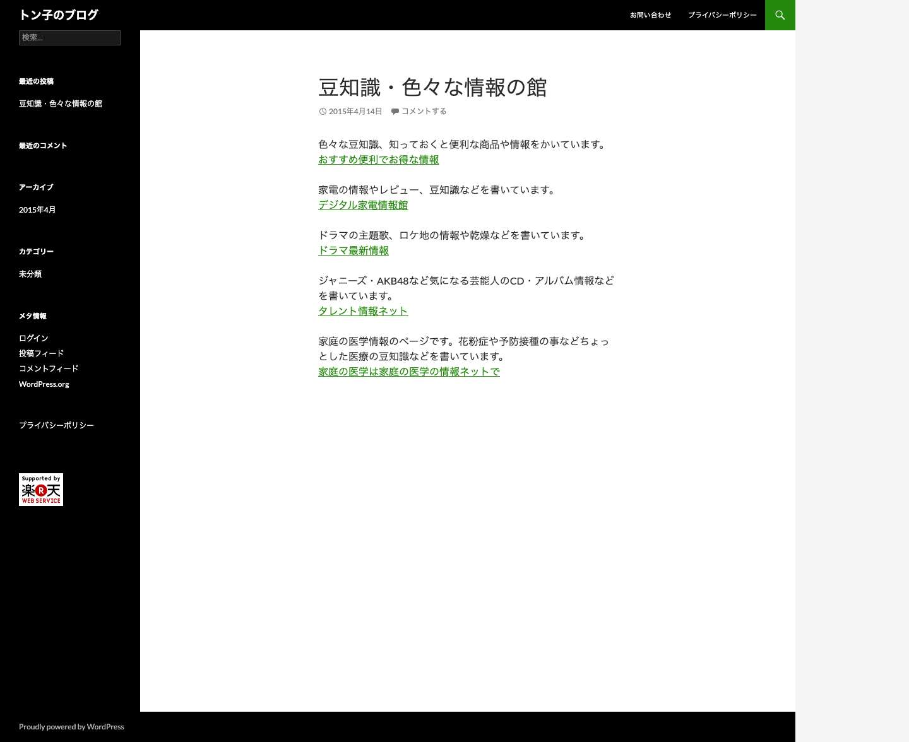Screen dimensions: 909x742
Task: Open the コメントフィード link
Action: point(48,368)
